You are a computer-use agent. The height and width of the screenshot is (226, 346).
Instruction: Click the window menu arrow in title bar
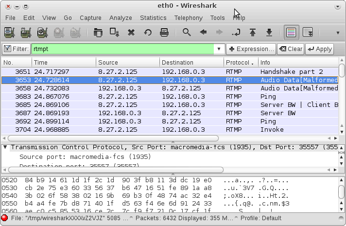click(x=337, y=7)
